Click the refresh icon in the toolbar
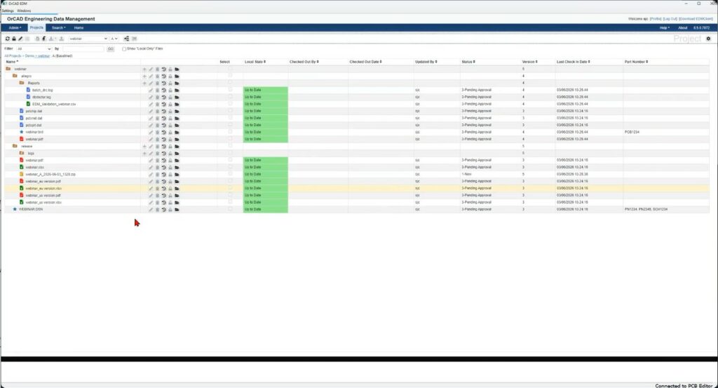This screenshot has width=718, height=388. click(7, 39)
